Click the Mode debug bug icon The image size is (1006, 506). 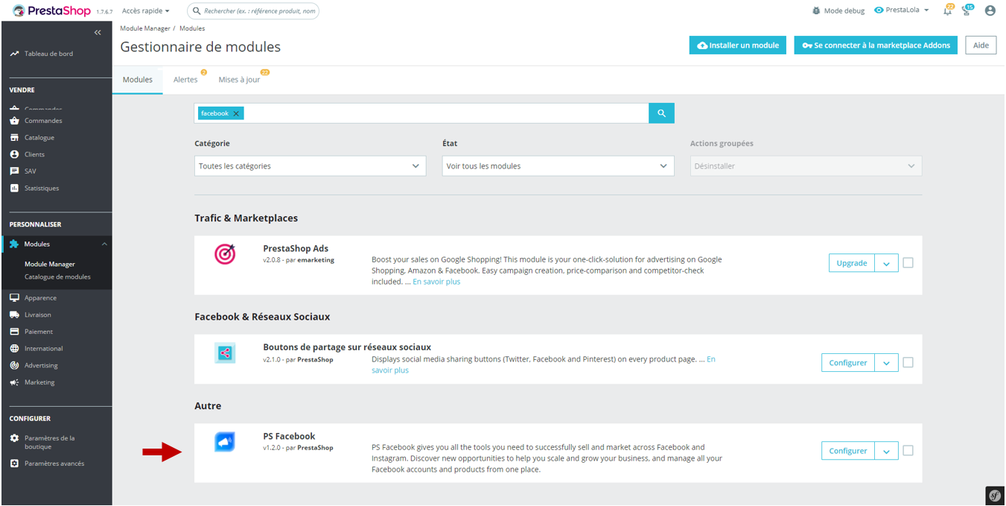click(817, 11)
